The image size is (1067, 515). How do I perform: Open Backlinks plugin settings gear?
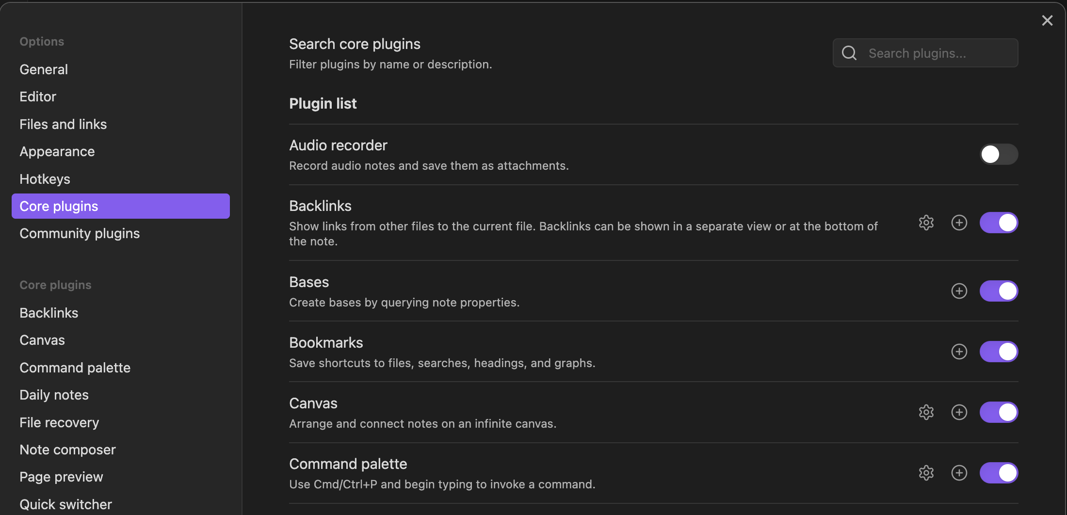[x=926, y=223]
